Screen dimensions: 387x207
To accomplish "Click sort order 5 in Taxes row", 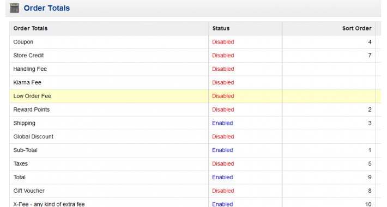I will pos(370,163).
